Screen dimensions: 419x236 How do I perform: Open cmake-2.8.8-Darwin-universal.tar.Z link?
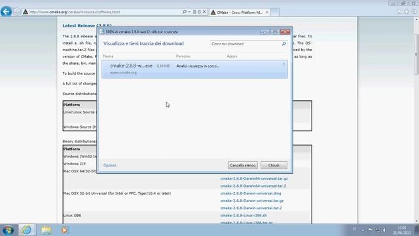[x=251, y=208]
